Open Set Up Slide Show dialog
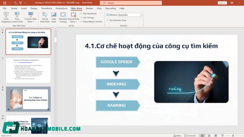This screenshot has width=244, height=137. 45,17
